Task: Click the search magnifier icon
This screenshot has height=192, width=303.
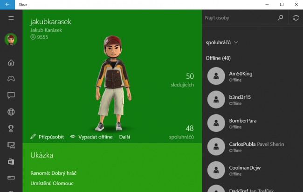Action: [280, 18]
